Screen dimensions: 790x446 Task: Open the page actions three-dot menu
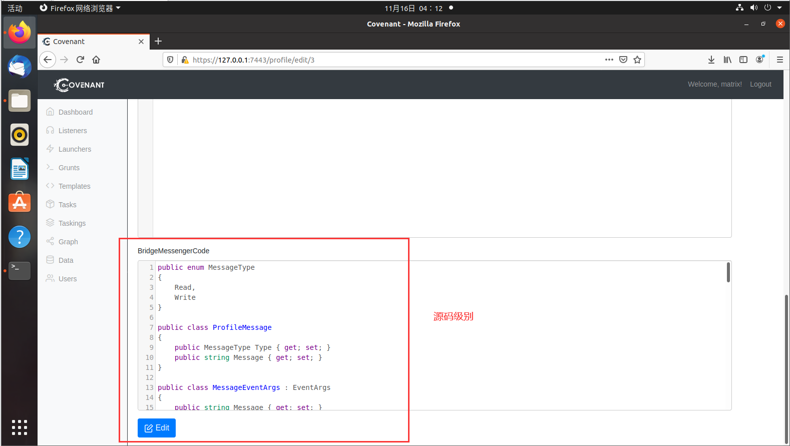[609, 60]
